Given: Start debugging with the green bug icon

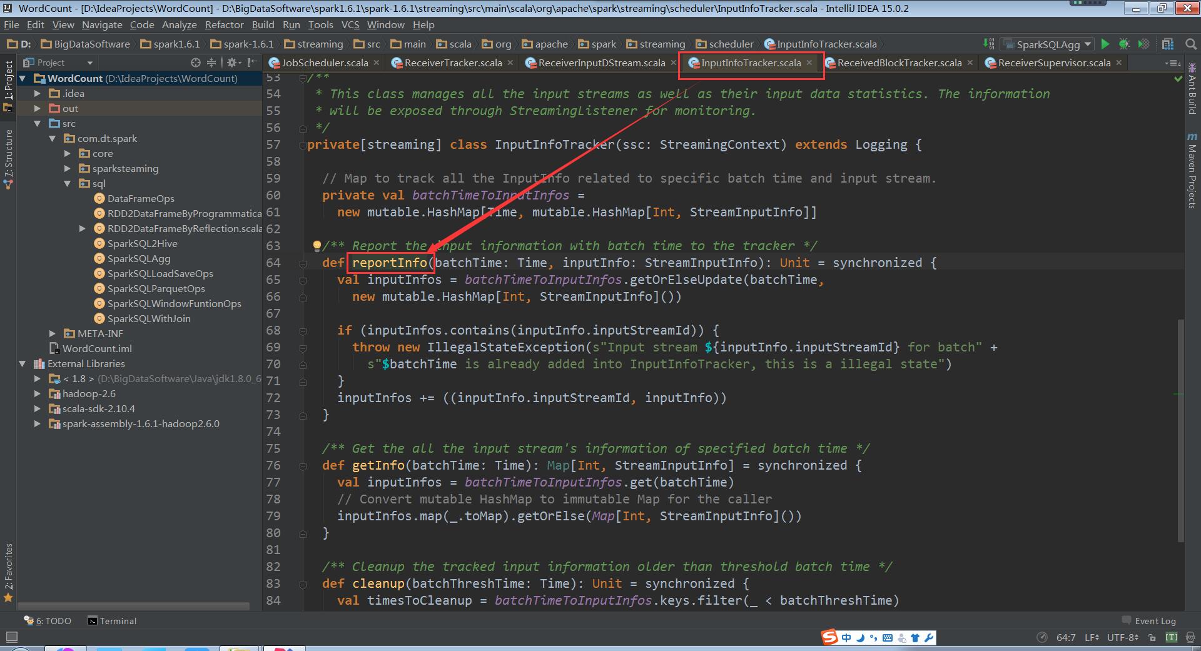Looking at the screenshot, I should tap(1124, 44).
